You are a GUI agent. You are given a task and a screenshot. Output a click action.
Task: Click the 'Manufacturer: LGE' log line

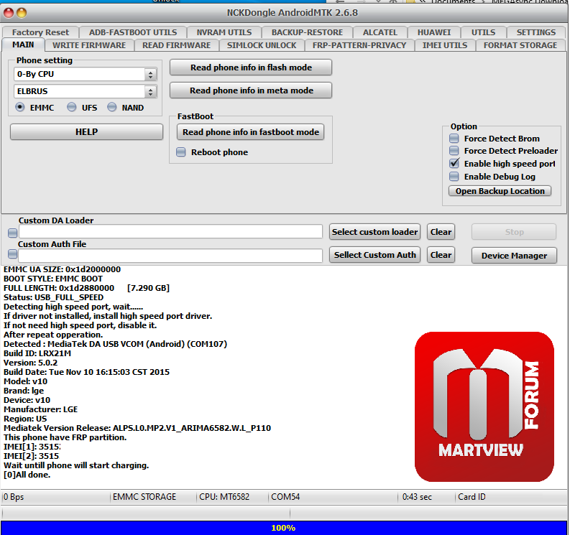pos(40,409)
